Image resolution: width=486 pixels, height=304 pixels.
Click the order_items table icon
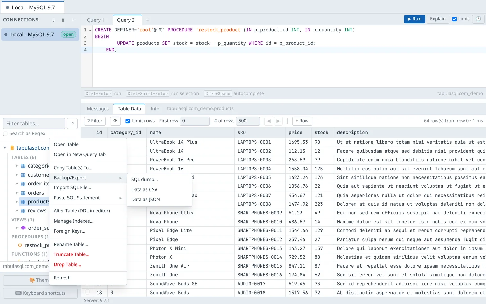point(23,184)
